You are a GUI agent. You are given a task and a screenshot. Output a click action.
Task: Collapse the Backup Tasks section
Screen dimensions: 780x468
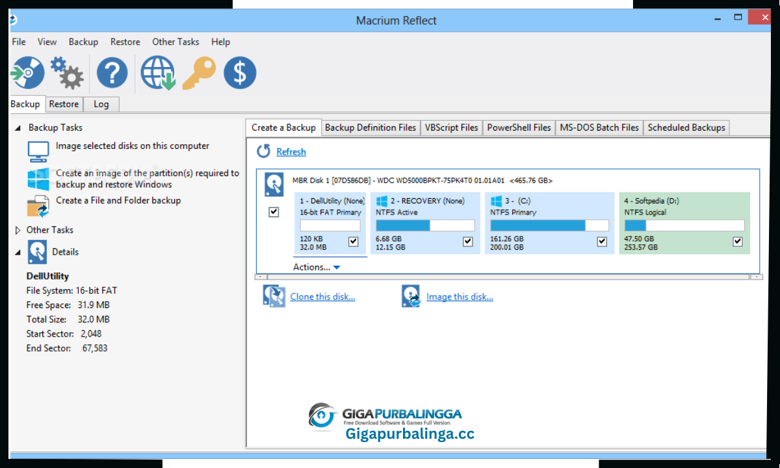coord(18,128)
